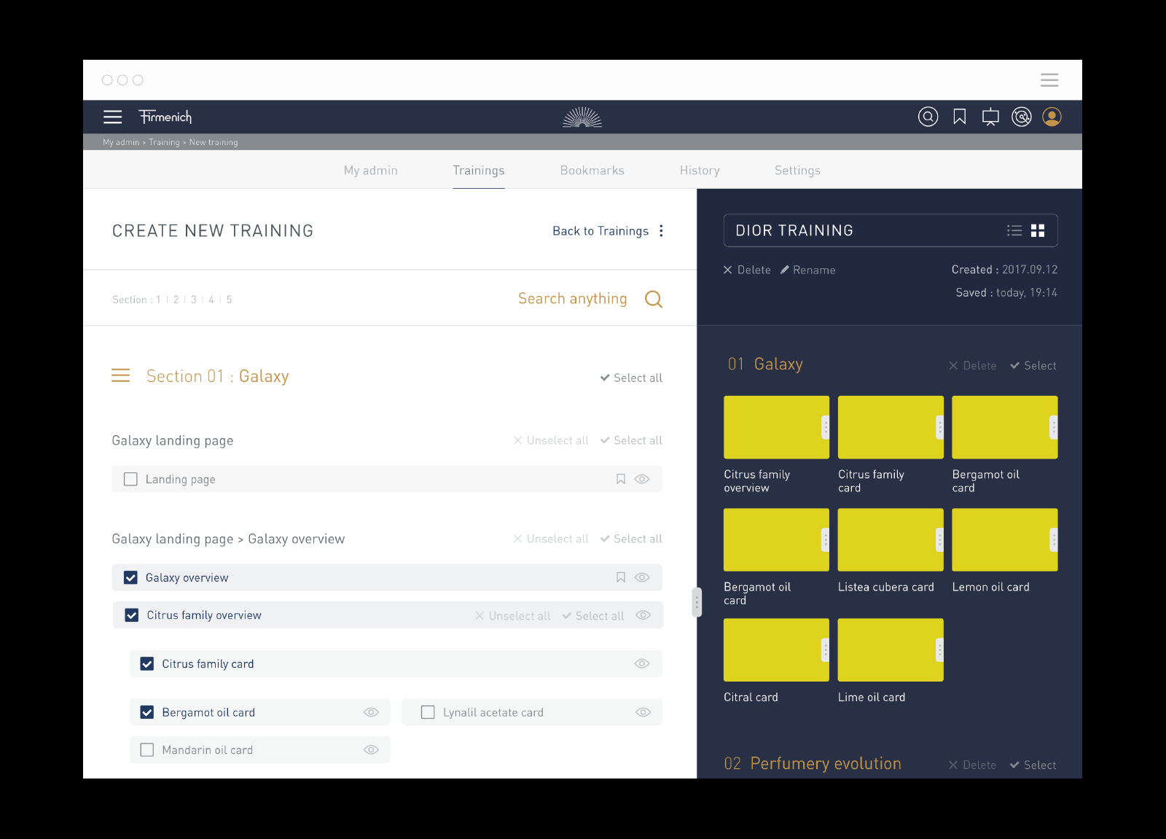Open the Bergamot oil card thumbnail beside Citrus family card
The image size is (1166, 839).
pos(1005,427)
